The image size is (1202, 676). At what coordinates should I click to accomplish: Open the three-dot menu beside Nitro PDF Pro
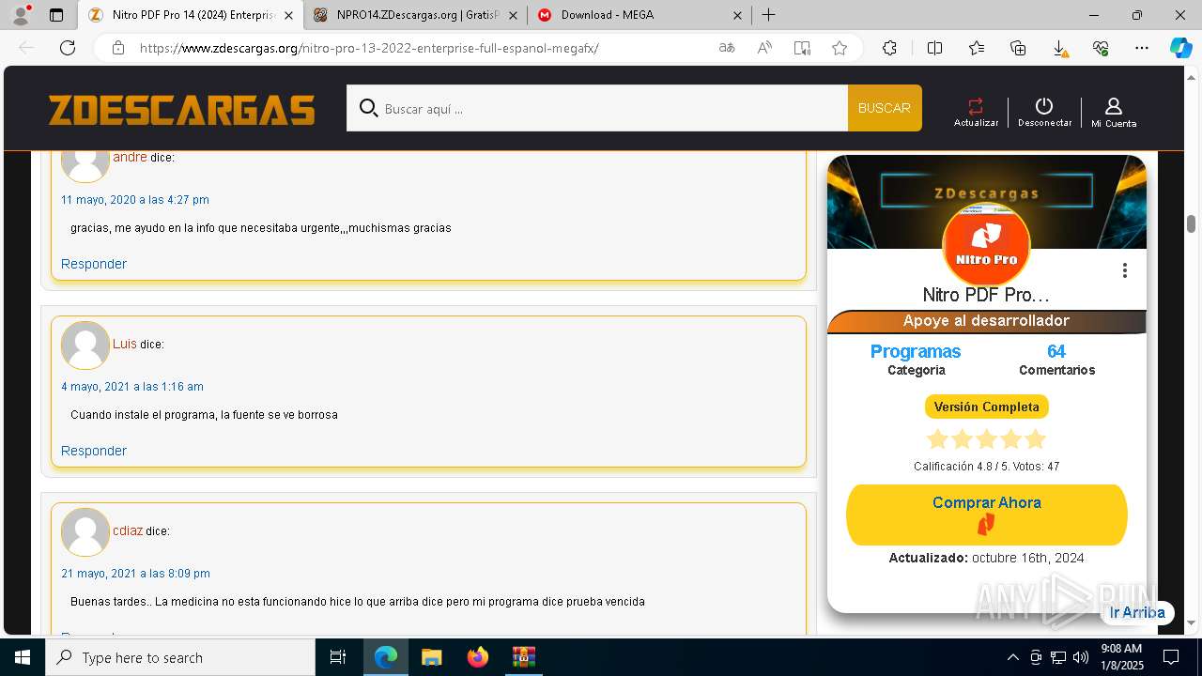click(x=1124, y=270)
